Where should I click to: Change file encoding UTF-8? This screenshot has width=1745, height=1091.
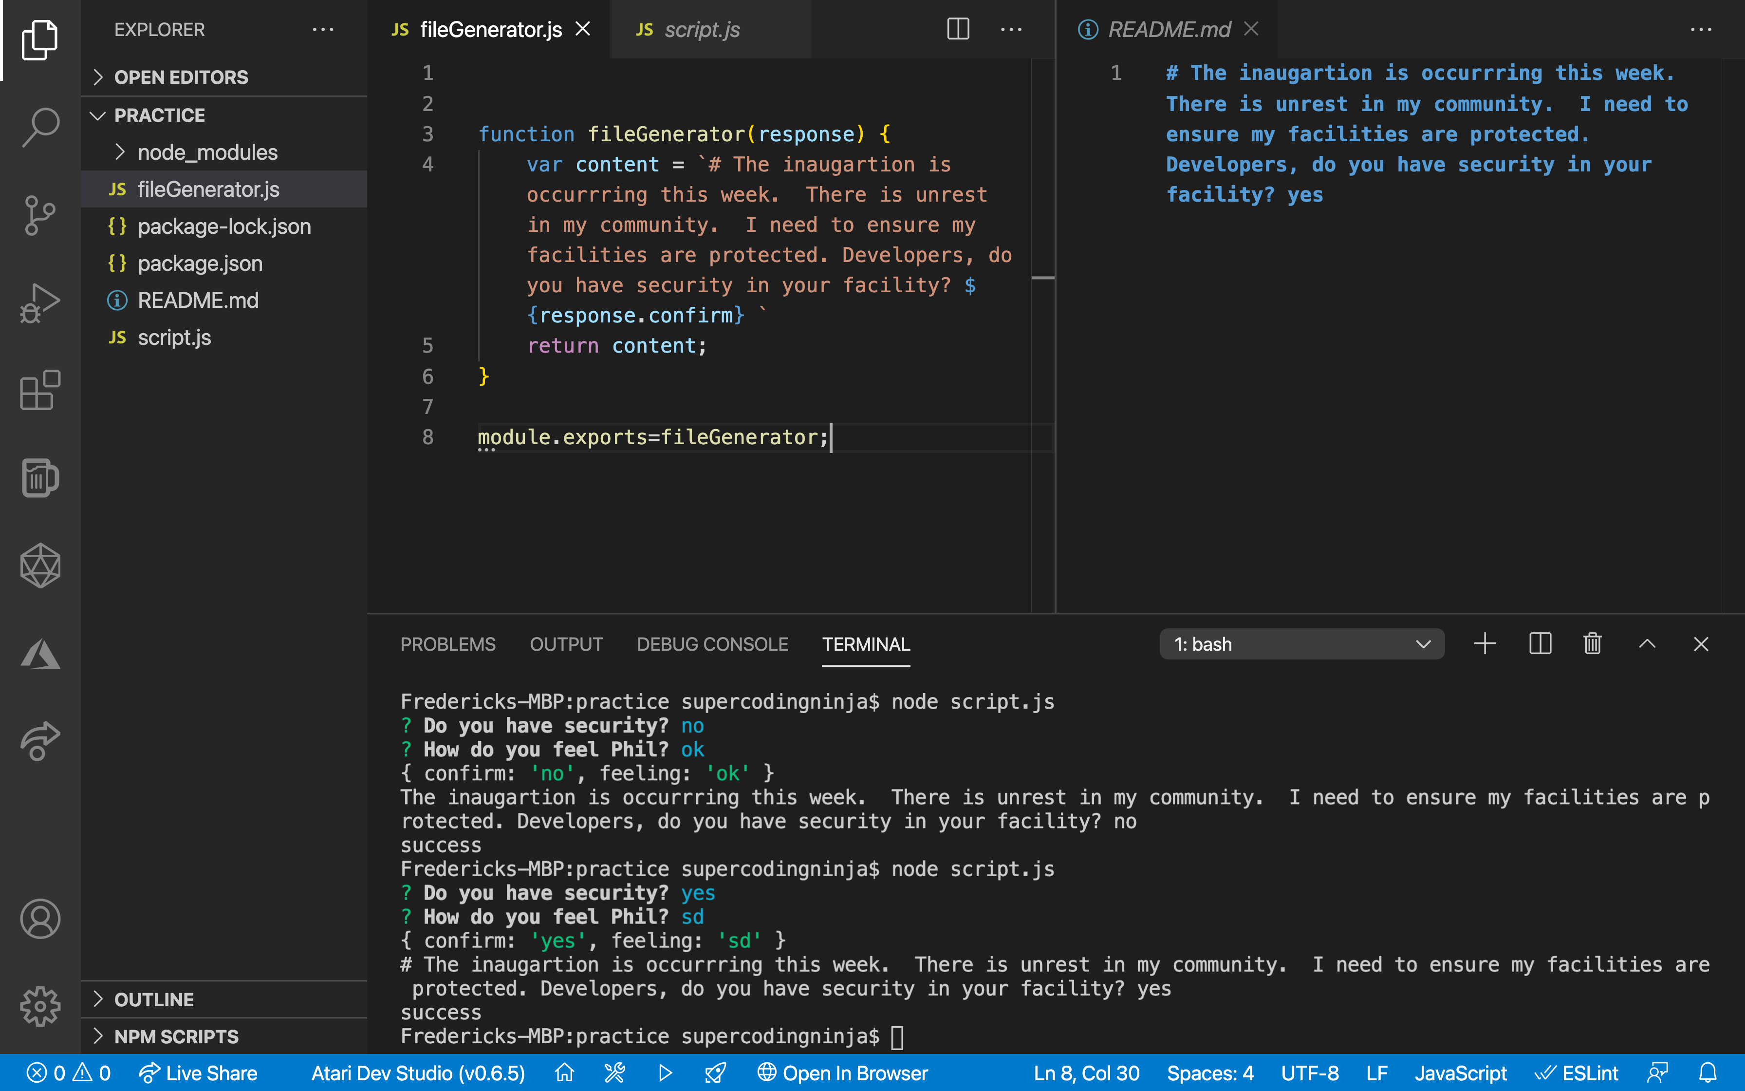(x=1309, y=1073)
